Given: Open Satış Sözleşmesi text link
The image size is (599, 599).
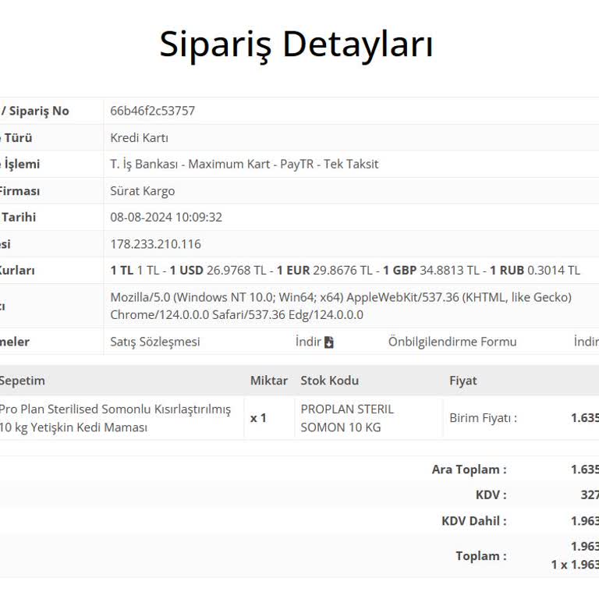Looking at the screenshot, I should (x=155, y=342).
